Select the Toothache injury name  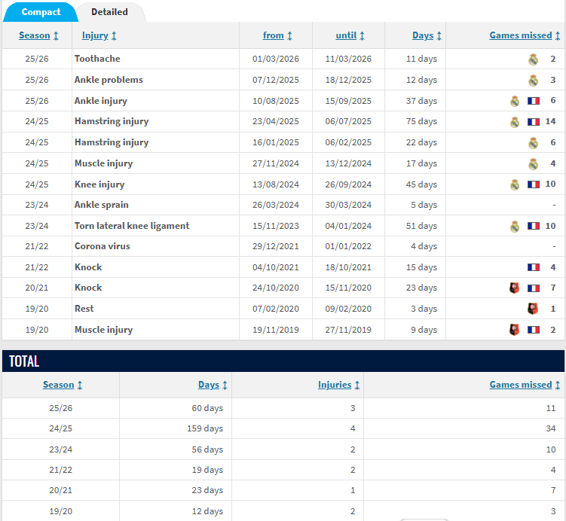pyautogui.click(x=97, y=59)
